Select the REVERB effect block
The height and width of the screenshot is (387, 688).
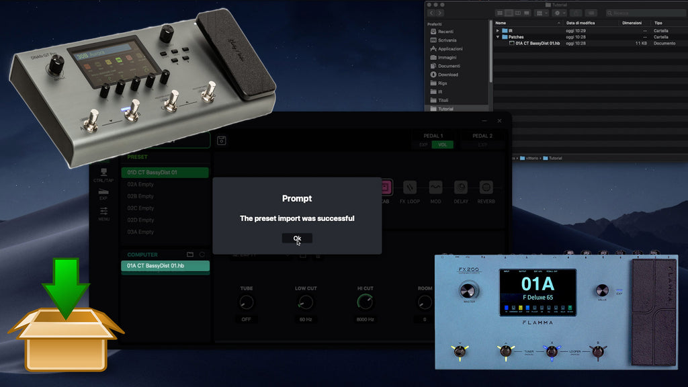point(486,188)
